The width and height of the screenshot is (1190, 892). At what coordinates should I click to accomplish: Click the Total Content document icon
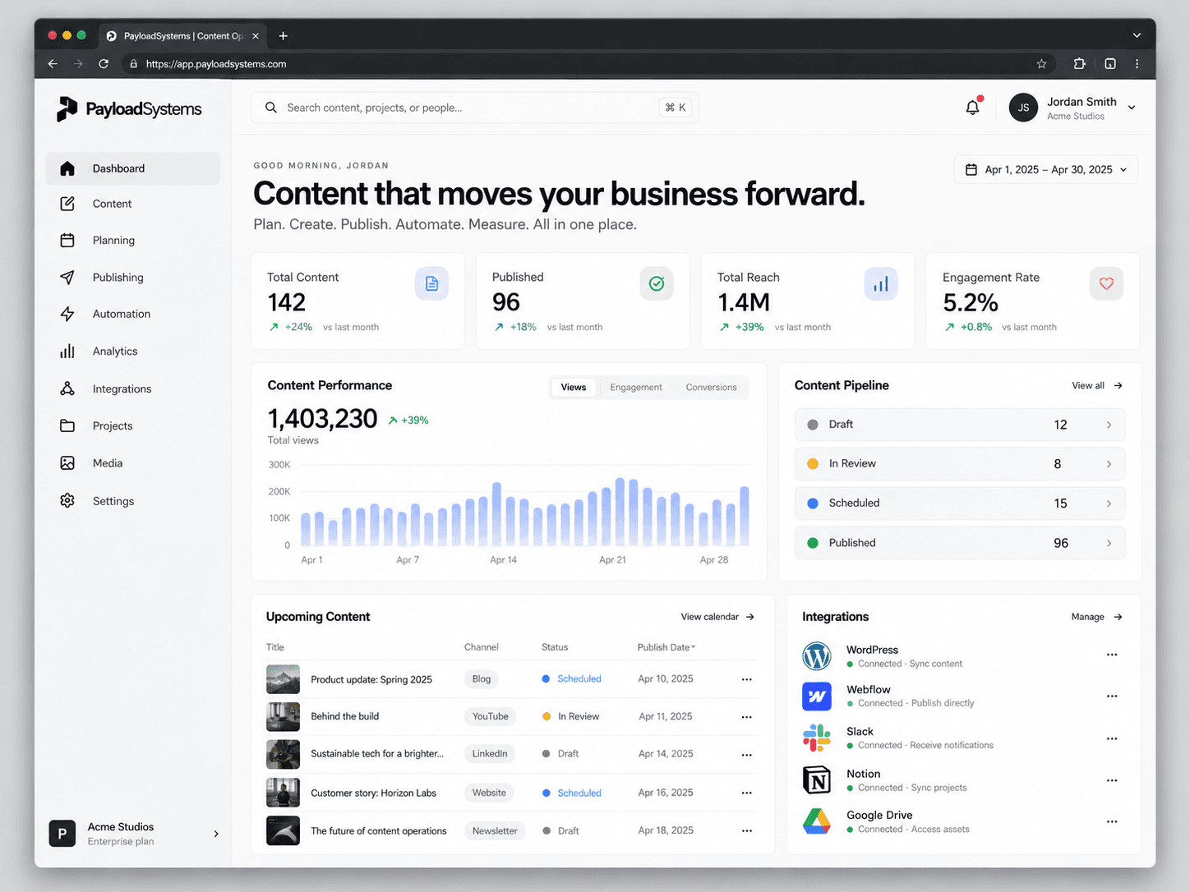431,283
